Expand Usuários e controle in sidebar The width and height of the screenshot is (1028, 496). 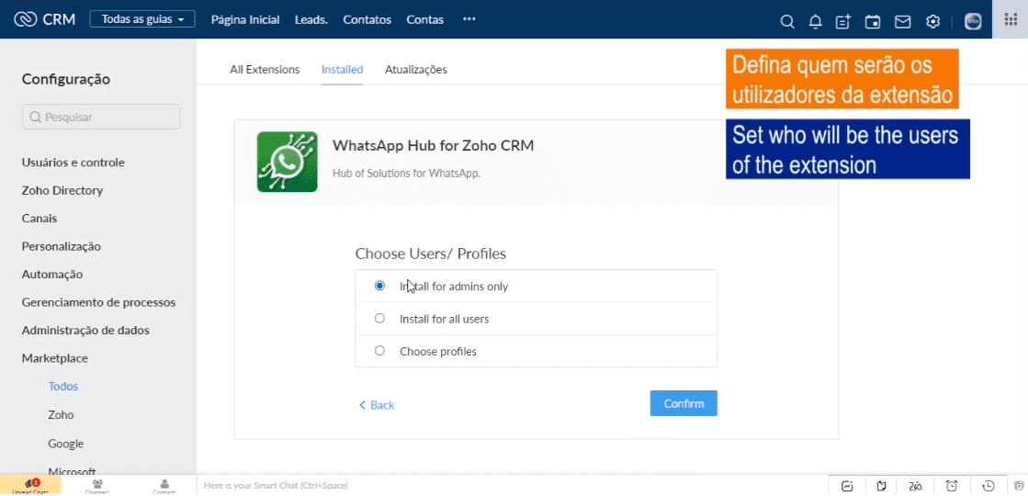click(x=73, y=163)
